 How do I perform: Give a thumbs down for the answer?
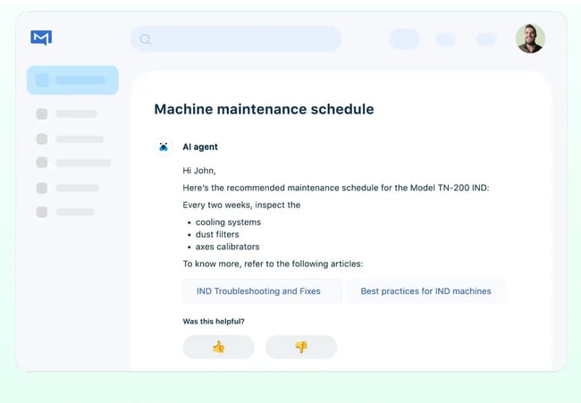pos(301,347)
